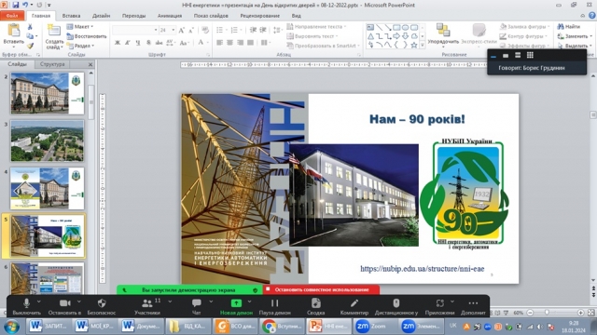Expand the font size dropdown
Screen dimensions: 597x335
(174, 30)
